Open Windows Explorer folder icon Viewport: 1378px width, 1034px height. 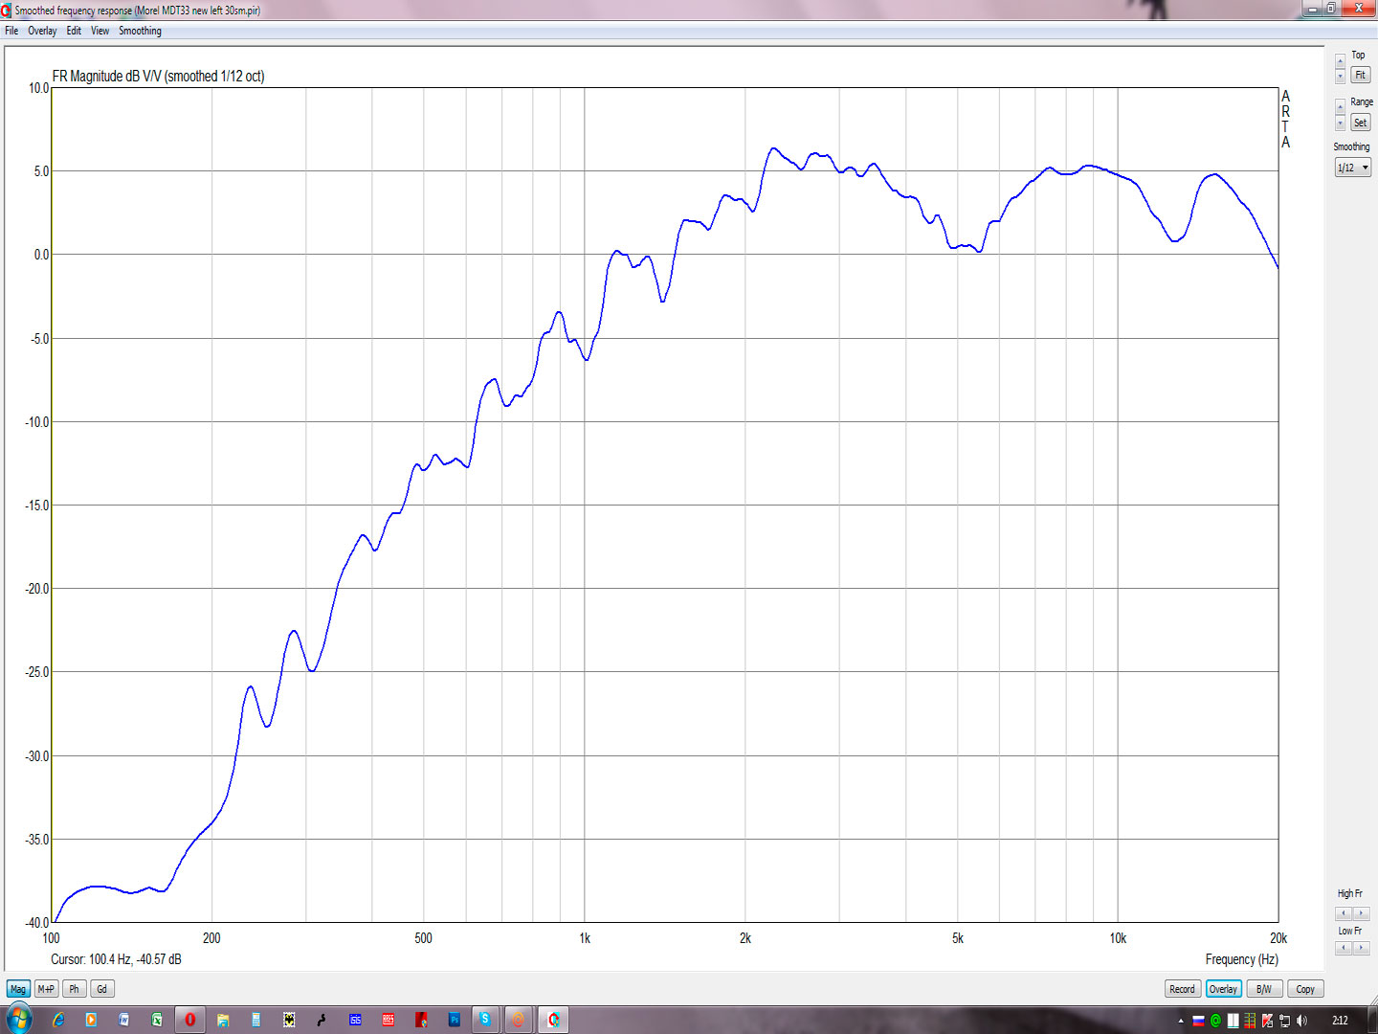click(x=223, y=1020)
